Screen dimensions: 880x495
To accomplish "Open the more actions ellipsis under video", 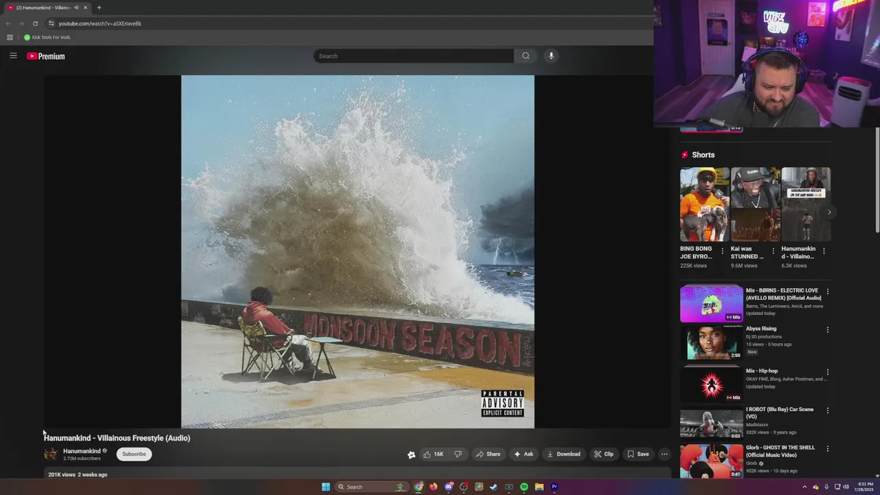I will [x=664, y=454].
